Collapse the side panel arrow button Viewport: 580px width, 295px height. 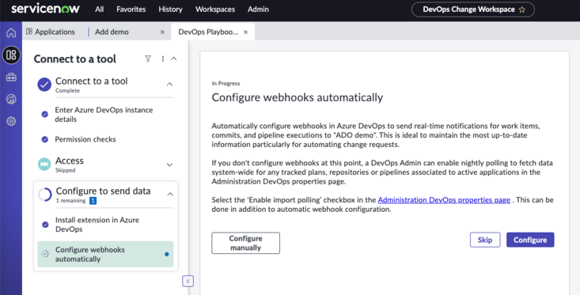point(188,282)
